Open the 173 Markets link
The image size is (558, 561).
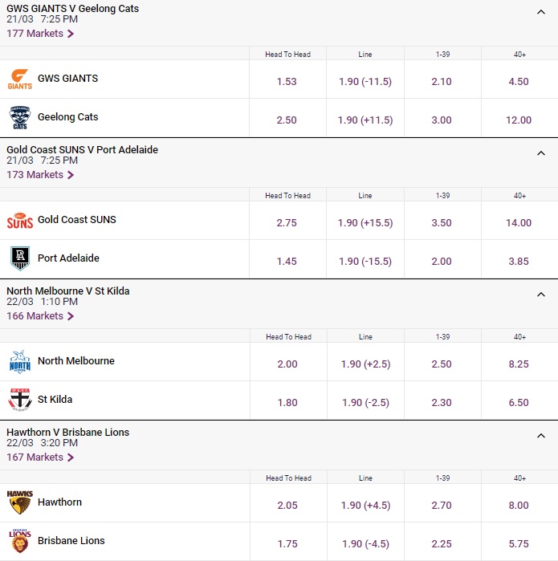click(x=40, y=175)
